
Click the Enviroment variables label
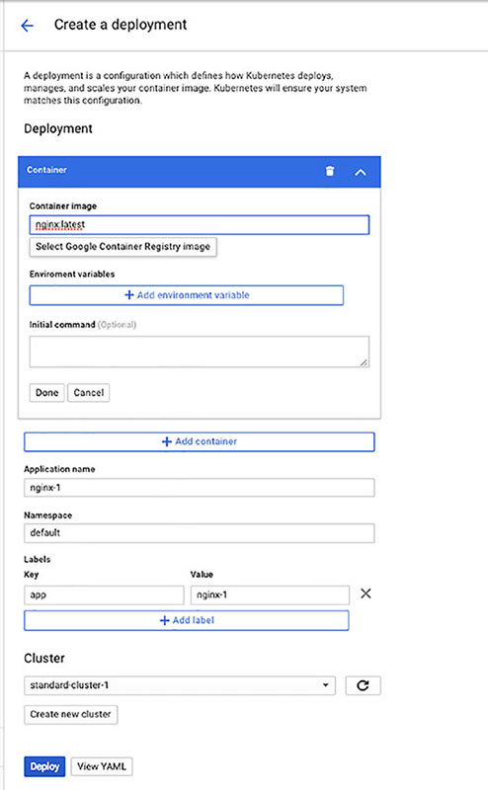click(72, 275)
